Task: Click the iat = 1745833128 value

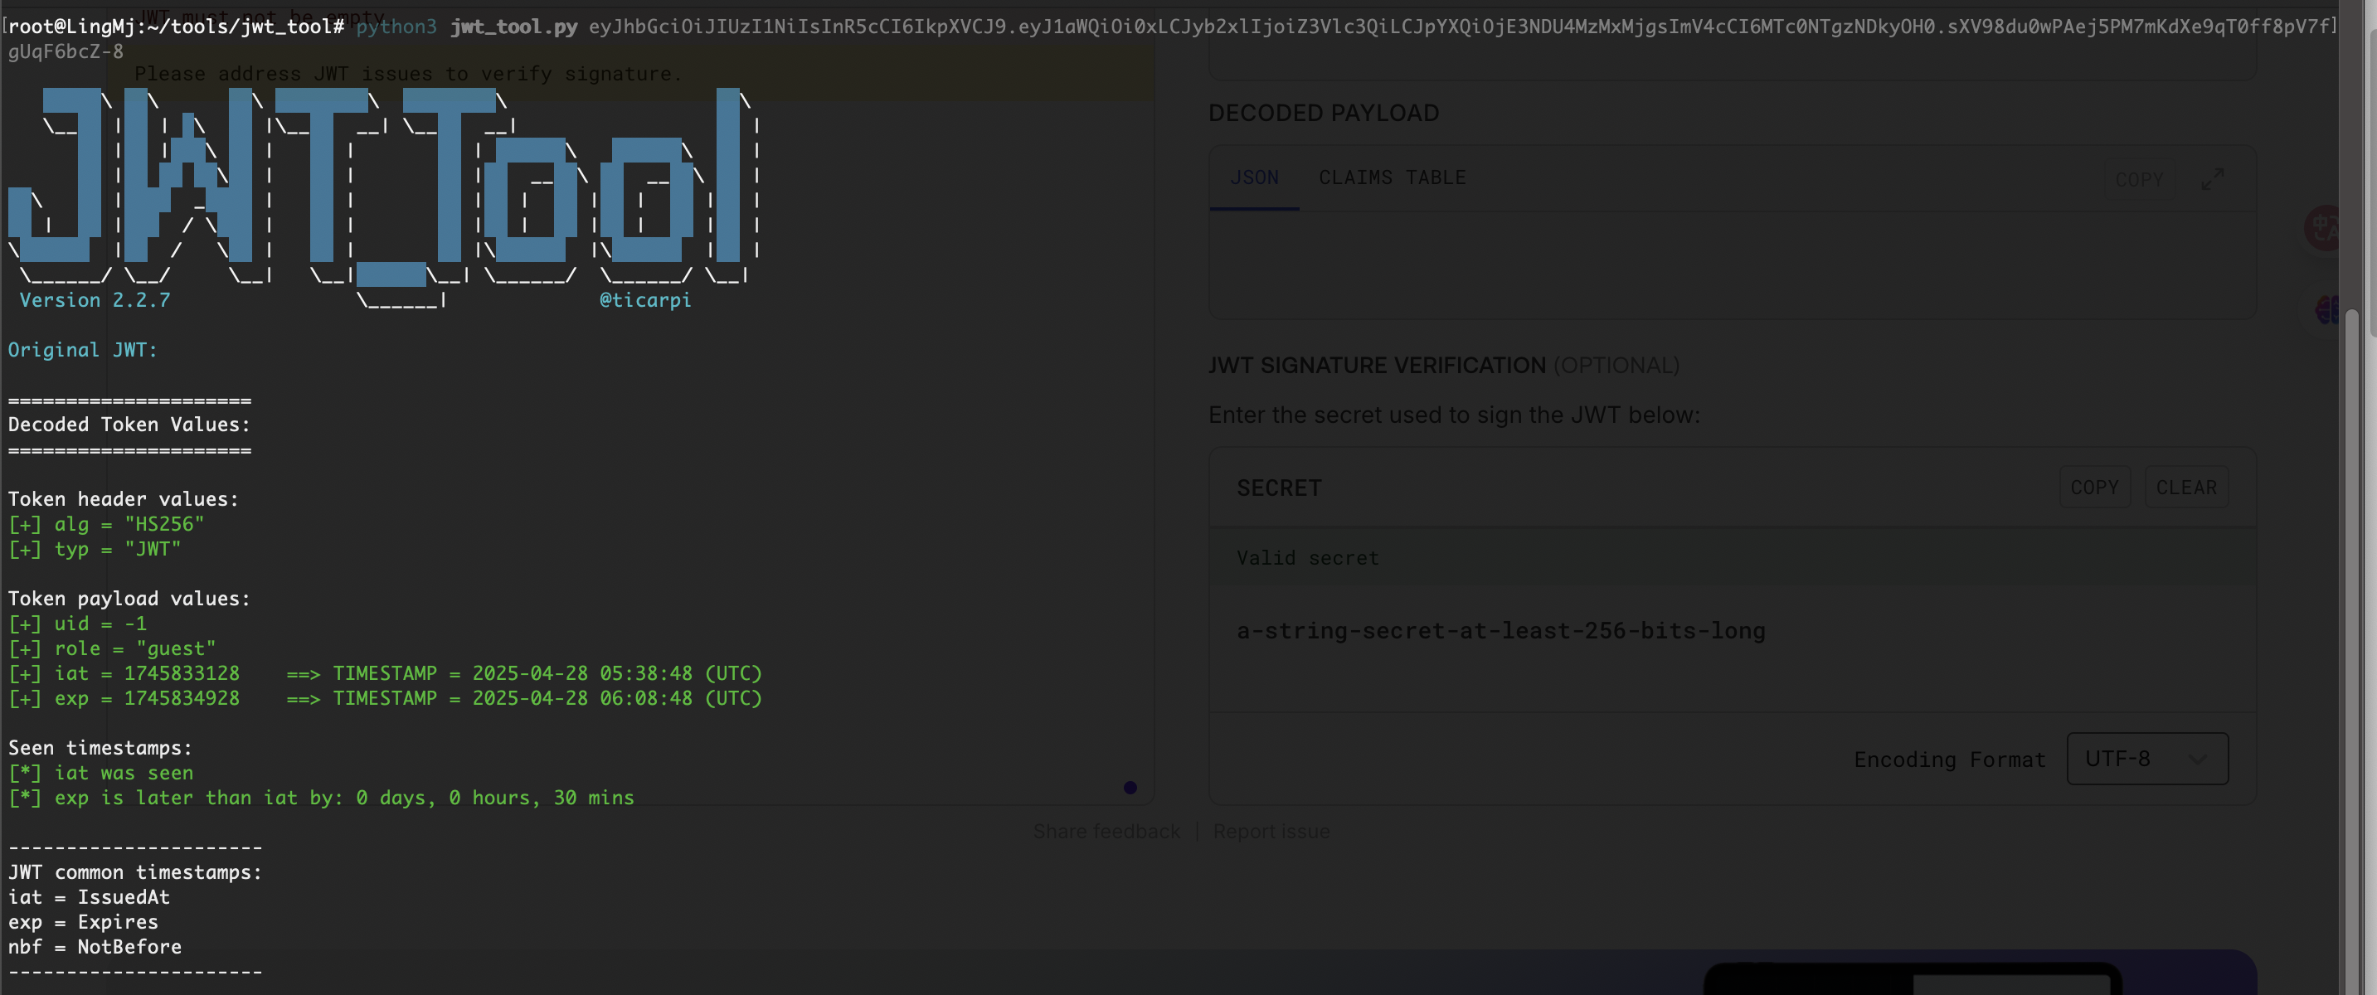Action: click(x=182, y=673)
